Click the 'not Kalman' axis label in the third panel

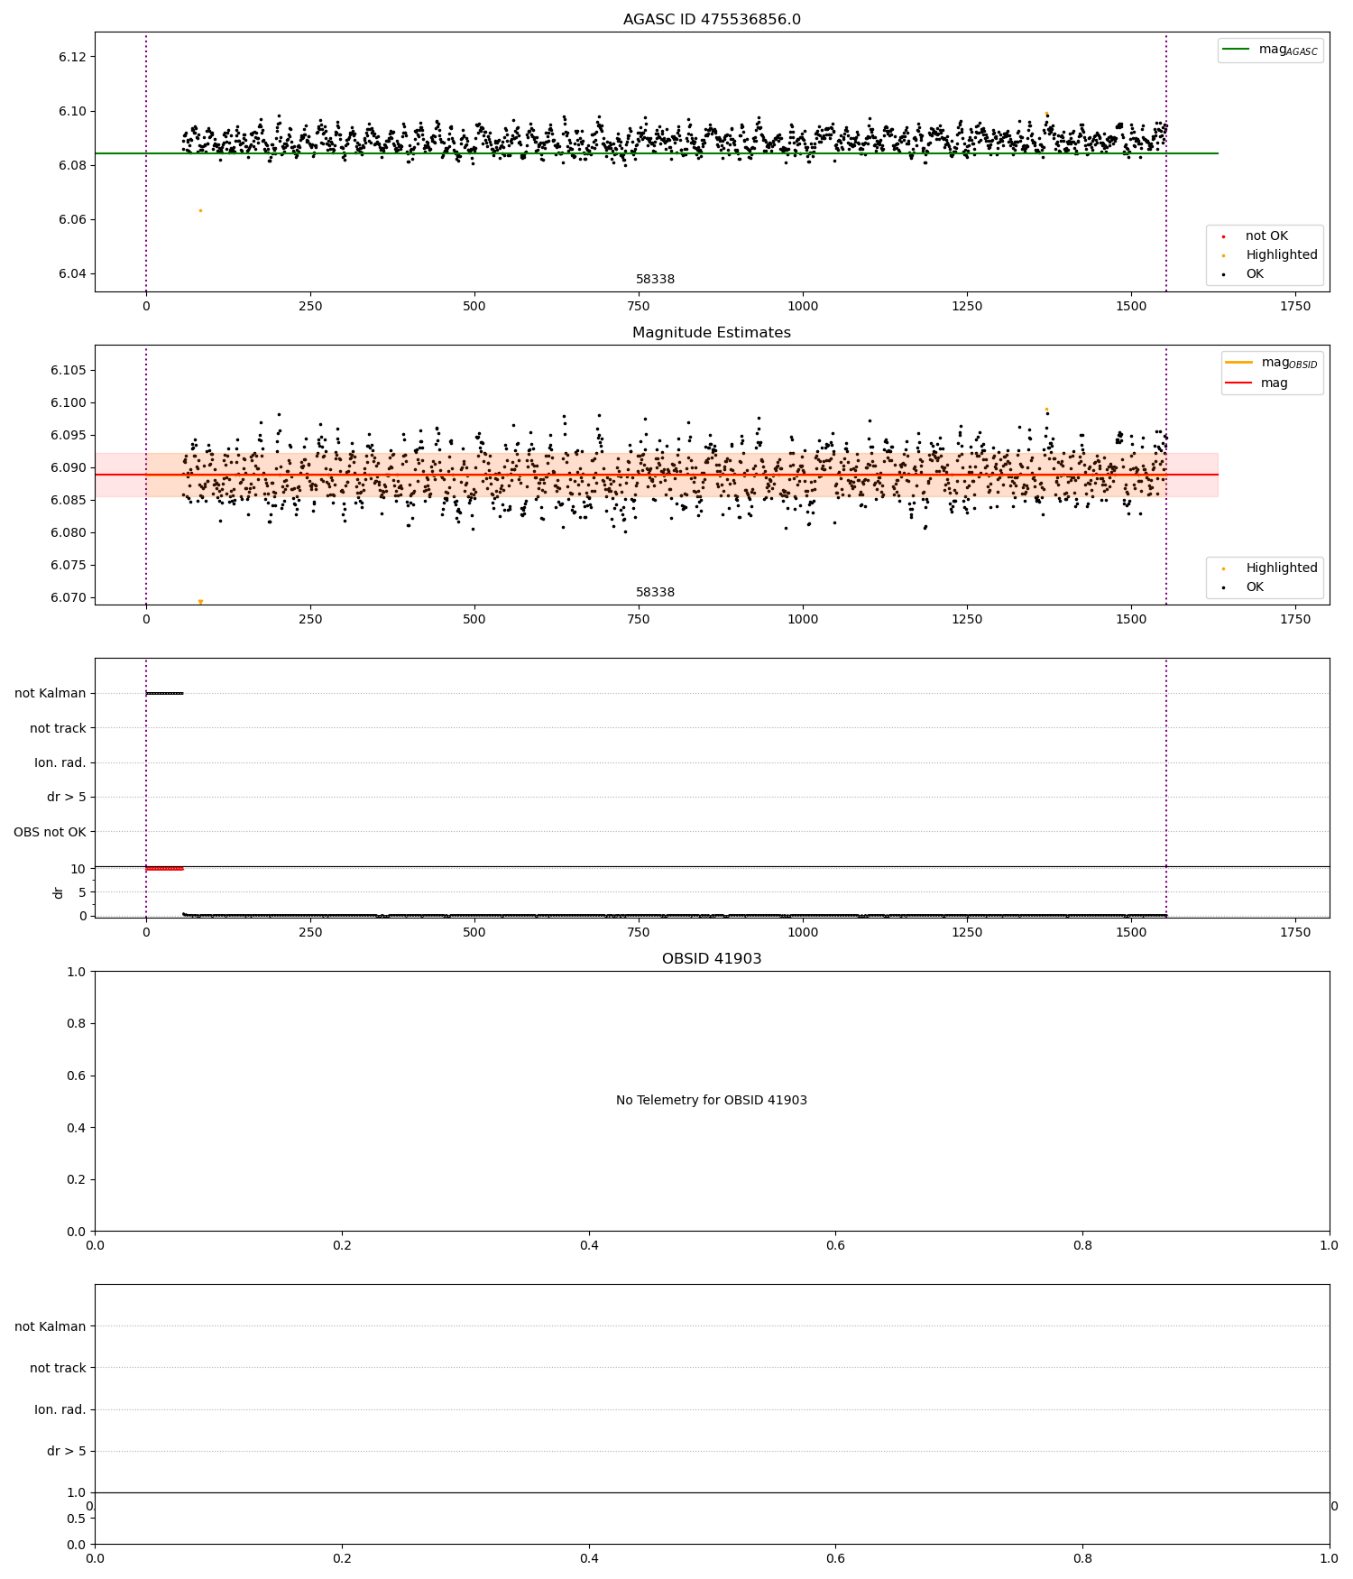[x=51, y=694]
